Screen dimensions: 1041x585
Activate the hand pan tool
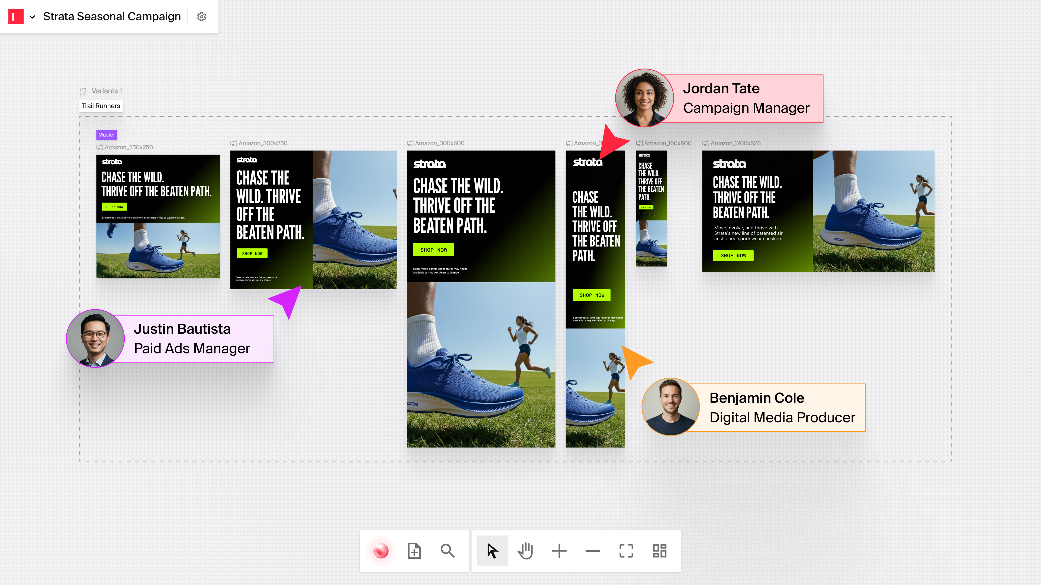525,551
